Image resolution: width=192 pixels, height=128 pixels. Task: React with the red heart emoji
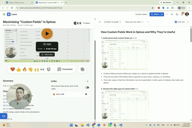(12, 69)
